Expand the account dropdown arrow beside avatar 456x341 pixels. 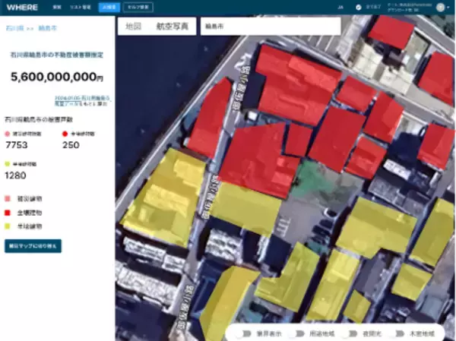[x=448, y=8]
